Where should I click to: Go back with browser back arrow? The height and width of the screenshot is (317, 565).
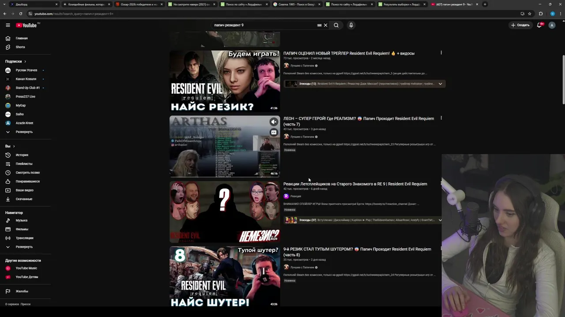click(x=5, y=14)
